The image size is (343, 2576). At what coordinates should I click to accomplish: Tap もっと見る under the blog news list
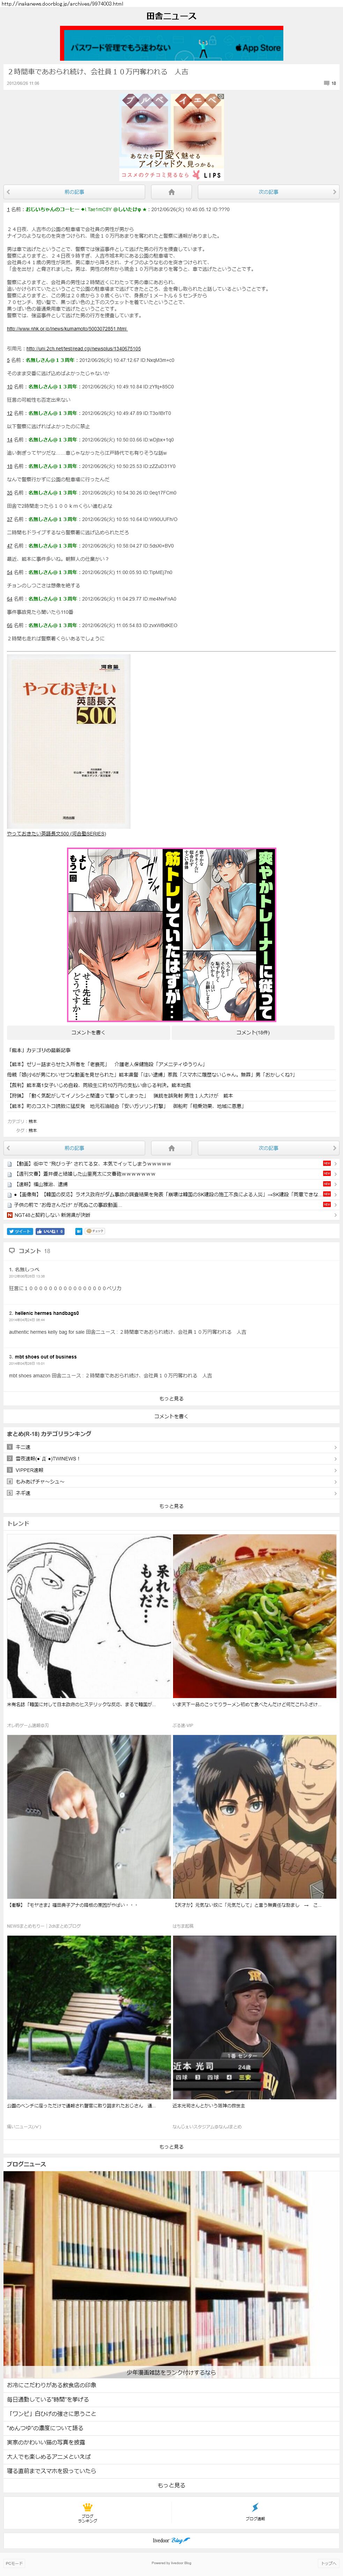[171, 2485]
